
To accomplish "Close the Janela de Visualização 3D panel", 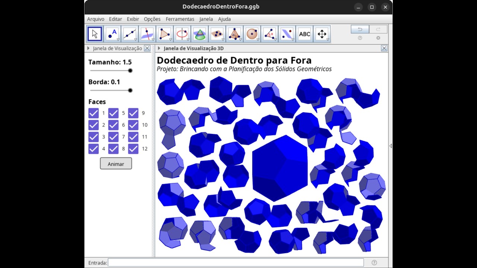I will click(384, 48).
